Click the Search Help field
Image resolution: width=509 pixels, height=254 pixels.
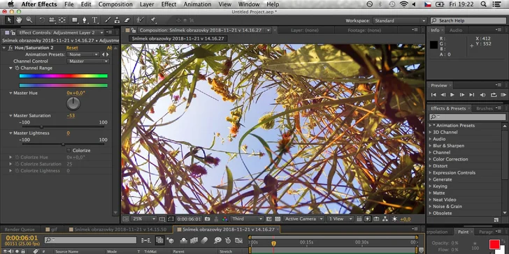click(x=468, y=20)
